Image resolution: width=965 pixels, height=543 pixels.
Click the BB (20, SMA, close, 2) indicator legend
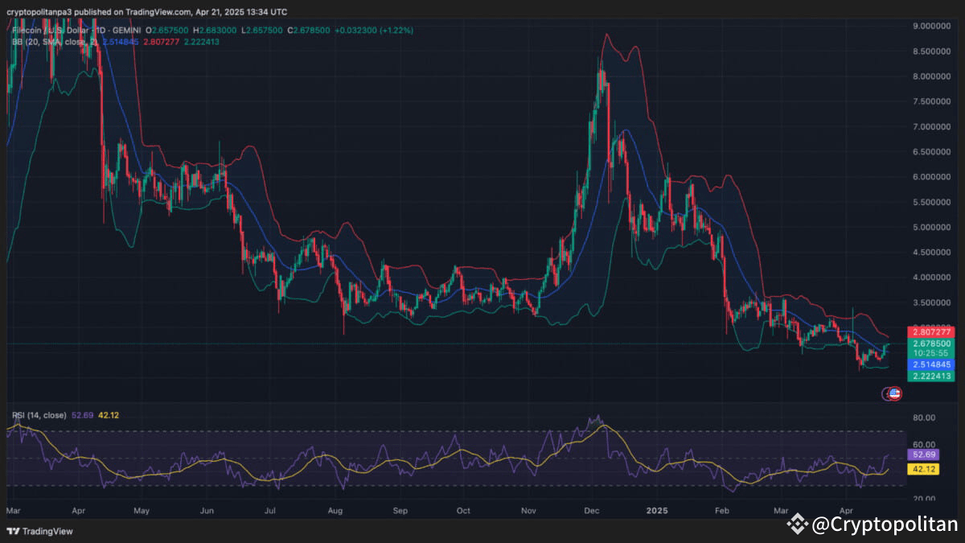55,41
